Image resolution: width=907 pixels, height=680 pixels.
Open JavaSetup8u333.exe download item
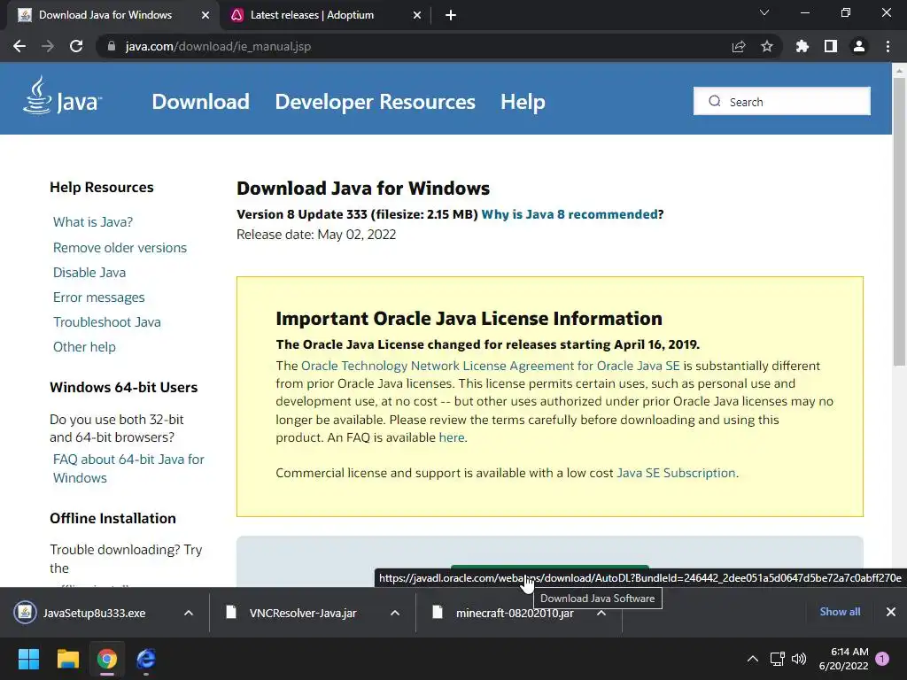pos(94,613)
